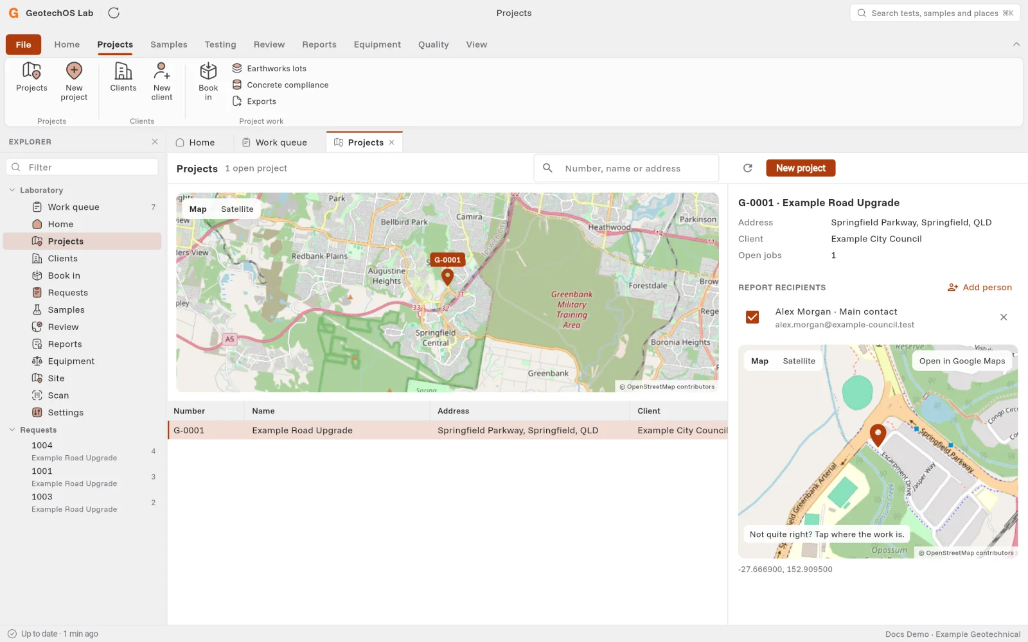Open the File menu
This screenshot has width=1028, height=642.
point(23,44)
